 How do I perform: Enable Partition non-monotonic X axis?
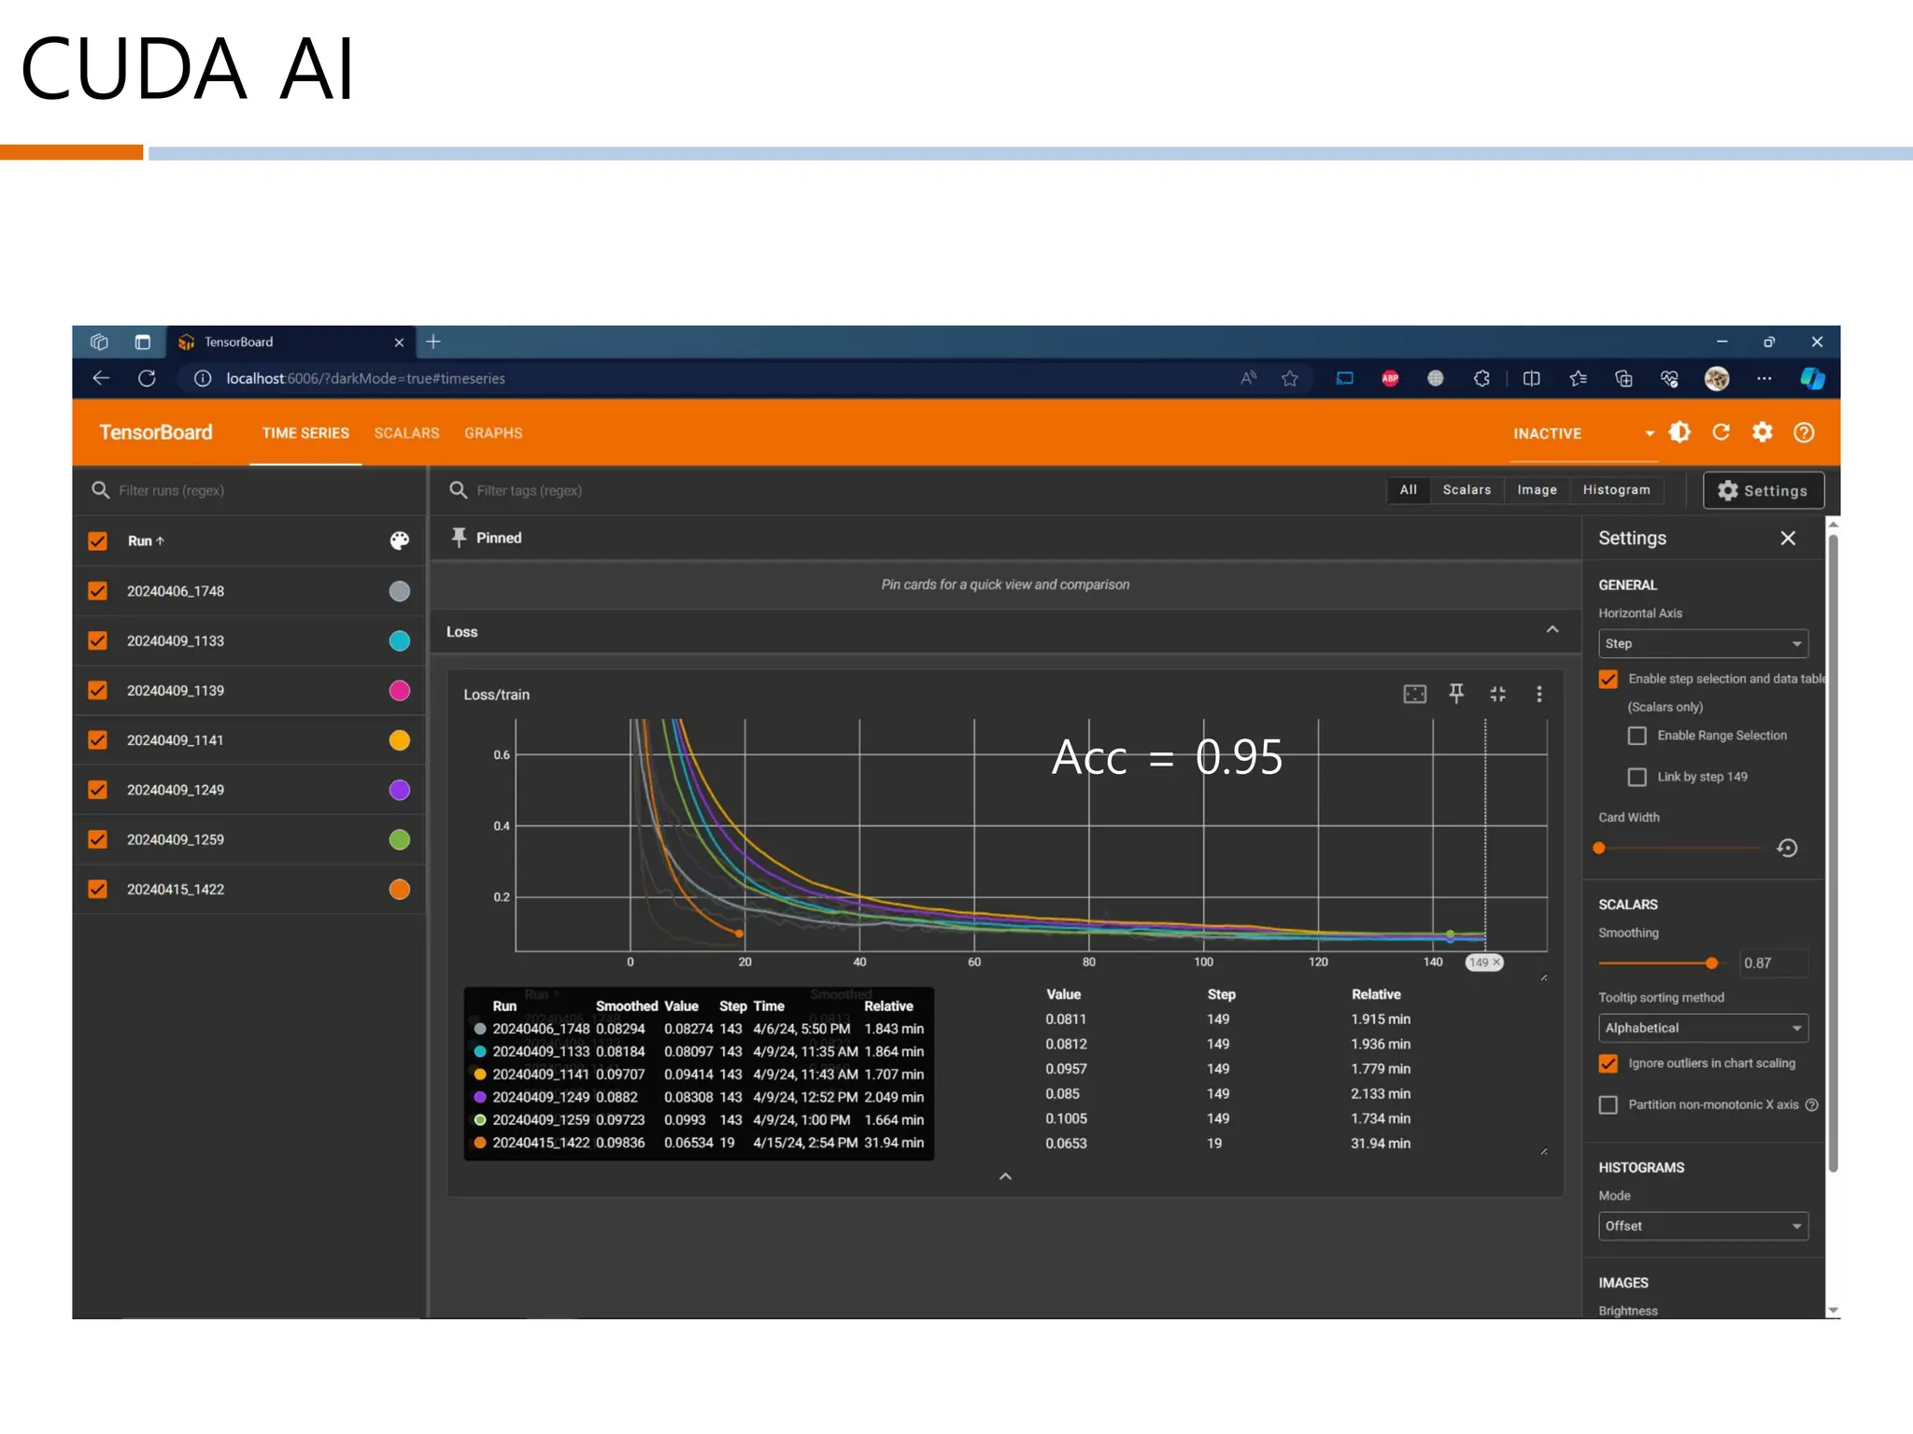[1608, 1104]
